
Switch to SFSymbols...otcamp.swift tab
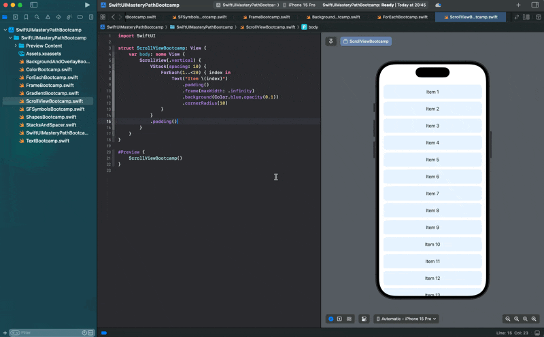199,17
